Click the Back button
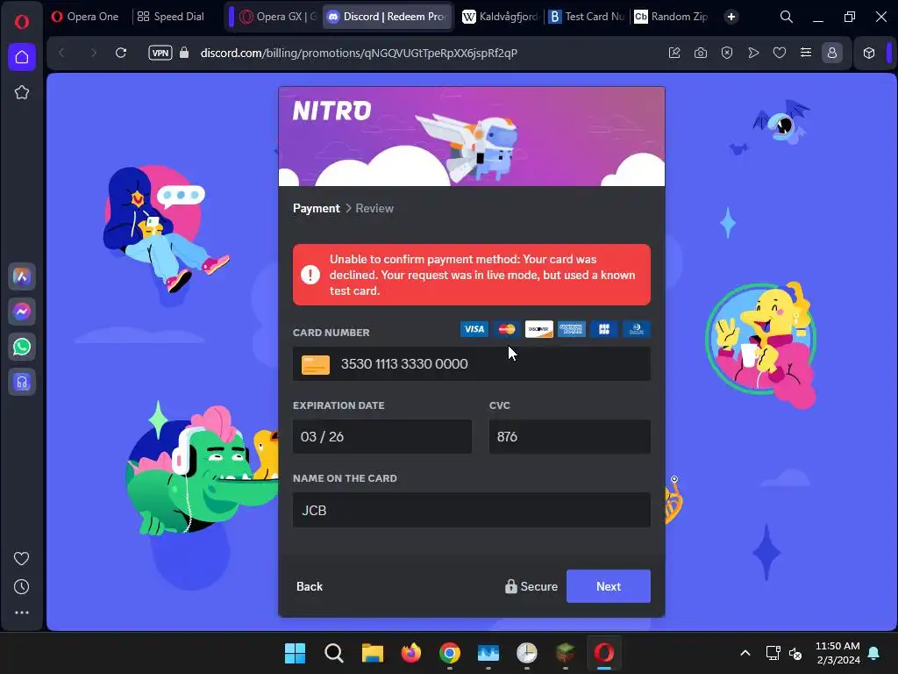 (x=310, y=586)
